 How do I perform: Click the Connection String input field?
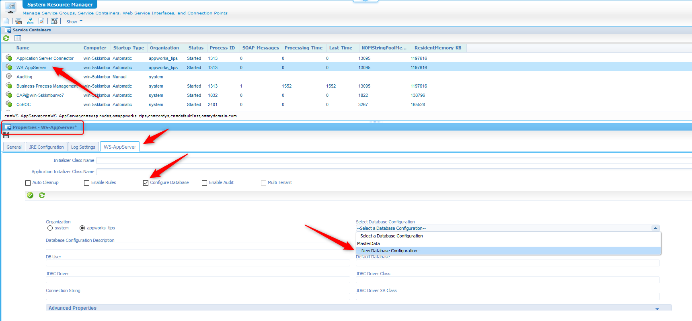(x=198, y=296)
